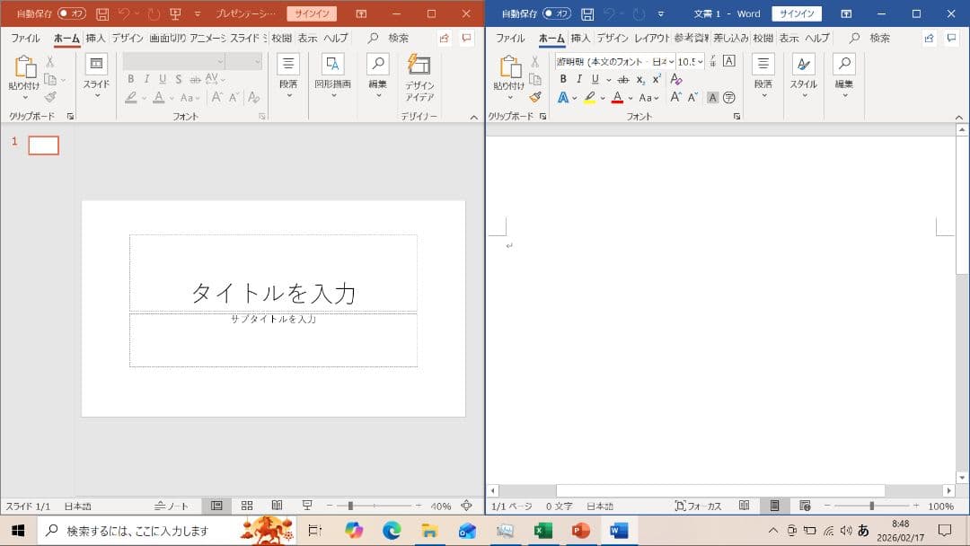Viewport: 970px width, 546px height.
Task: Open the font color dropdown in Word
Action: tap(629, 96)
